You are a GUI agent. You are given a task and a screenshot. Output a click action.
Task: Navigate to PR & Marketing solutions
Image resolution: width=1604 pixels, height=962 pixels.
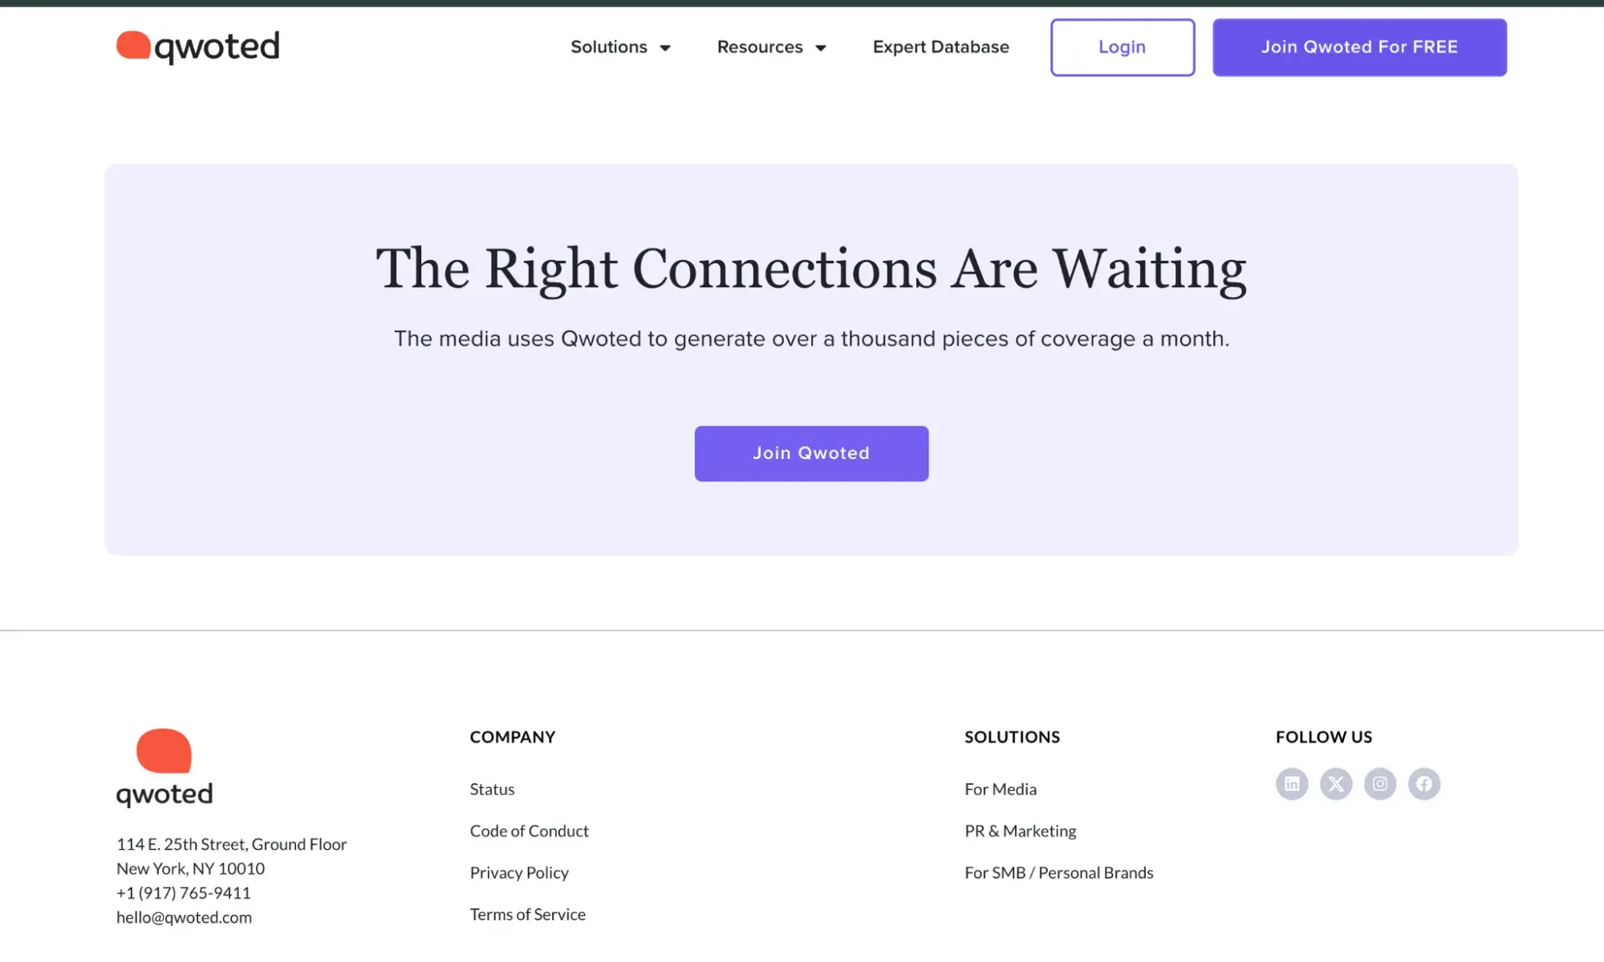[1020, 830]
